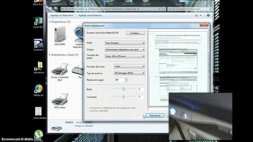The image size is (253, 142).
Task: Open the Perfil dropdown
Action: [125, 43]
